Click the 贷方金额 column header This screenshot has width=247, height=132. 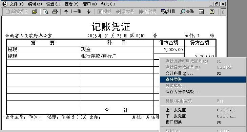pos(200,43)
